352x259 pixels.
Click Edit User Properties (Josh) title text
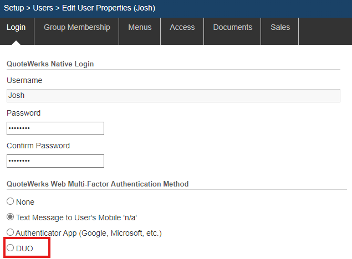[109, 8]
